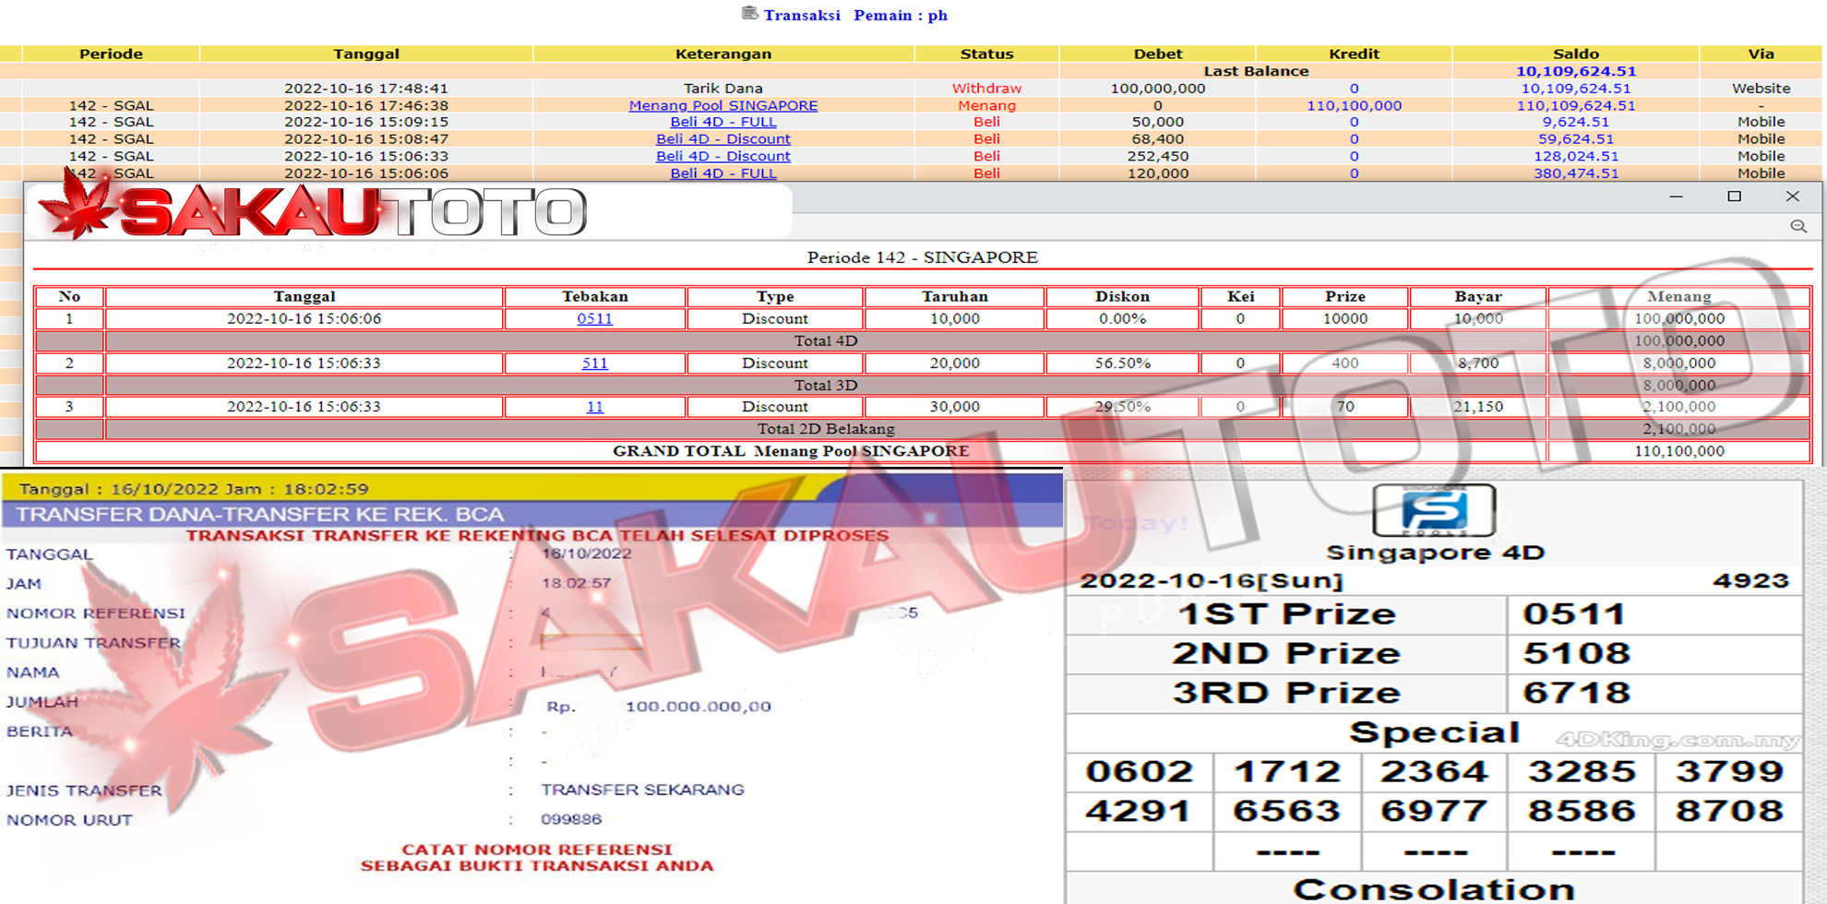Click the Special number 8708
This screenshot has height=904, width=1827.
[x=1729, y=811]
